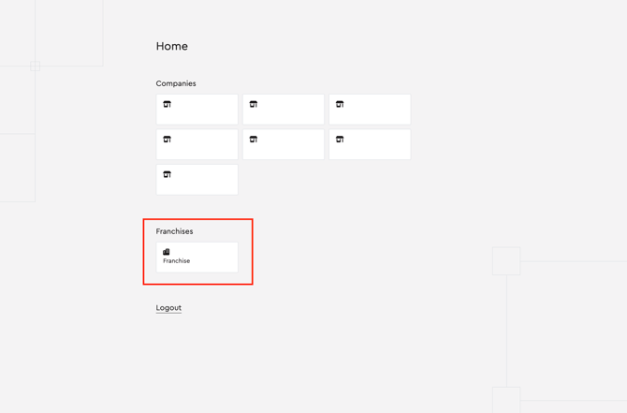Open the middle company card in the second row
Screen dimensions: 627x413
(284, 145)
